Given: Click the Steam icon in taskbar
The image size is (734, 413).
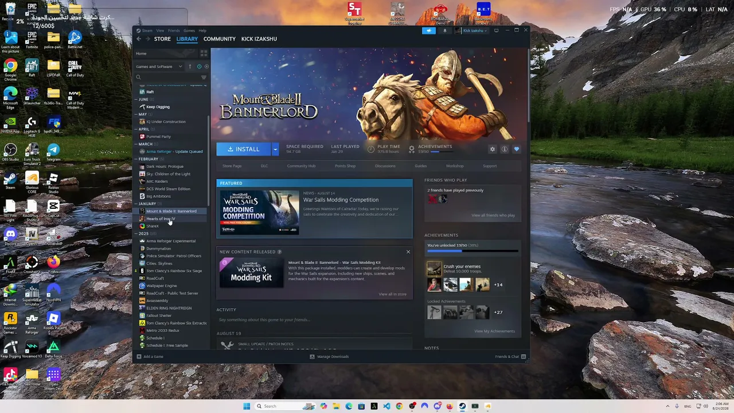Looking at the screenshot, I should [462, 406].
